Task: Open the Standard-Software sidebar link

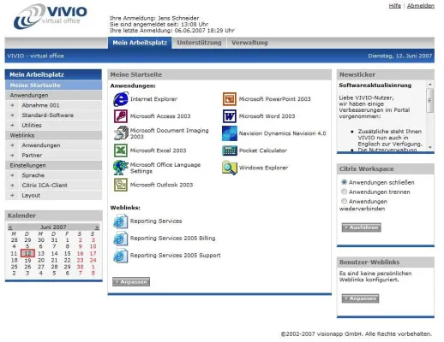Action: click(48, 115)
